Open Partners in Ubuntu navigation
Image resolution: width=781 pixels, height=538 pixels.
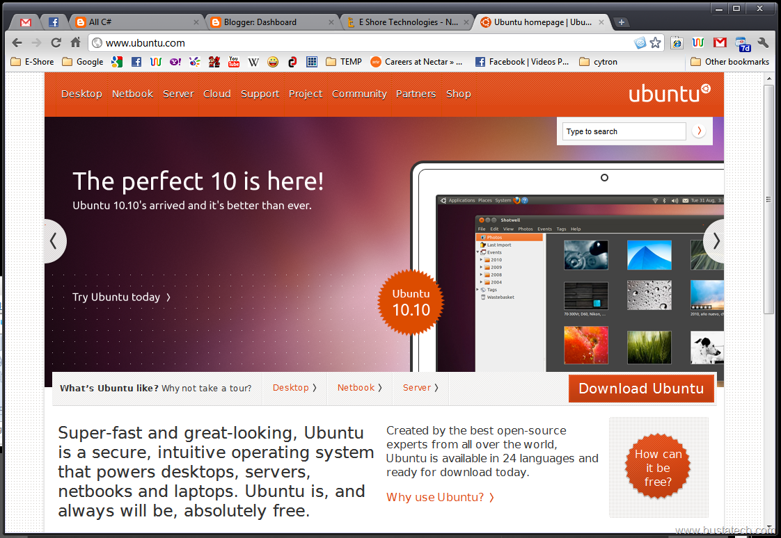[416, 94]
